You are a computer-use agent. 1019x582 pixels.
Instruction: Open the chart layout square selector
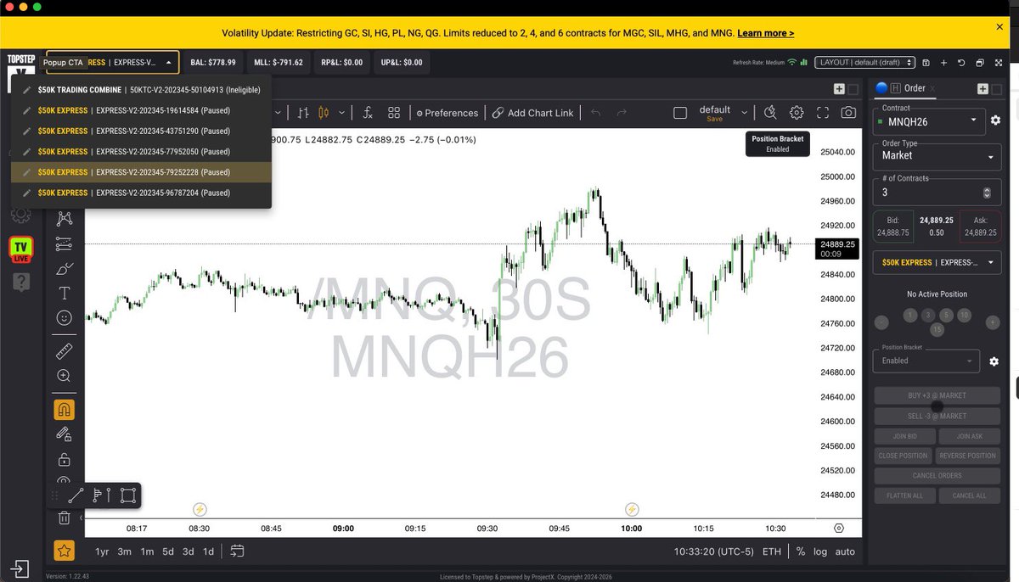679,113
